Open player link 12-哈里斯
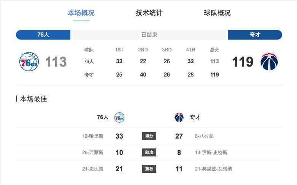The image size is (297, 185). coord(93,136)
